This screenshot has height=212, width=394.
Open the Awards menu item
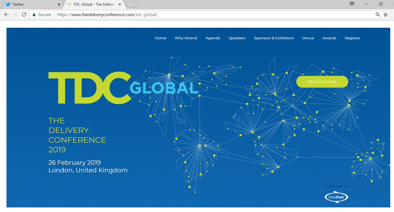pos(329,38)
